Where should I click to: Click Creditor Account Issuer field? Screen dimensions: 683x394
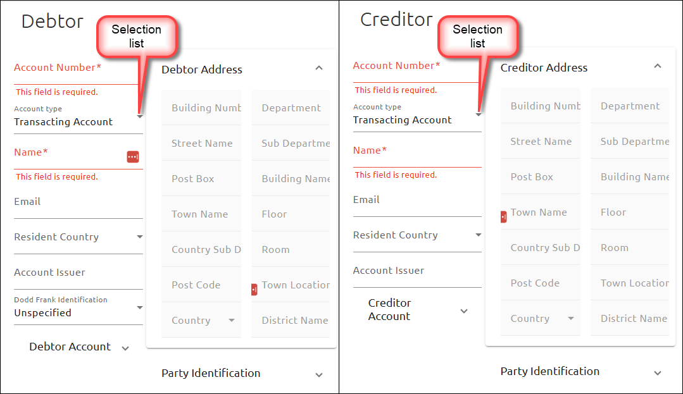point(417,271)
